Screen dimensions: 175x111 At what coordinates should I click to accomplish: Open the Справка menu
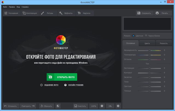coord(25,7)
